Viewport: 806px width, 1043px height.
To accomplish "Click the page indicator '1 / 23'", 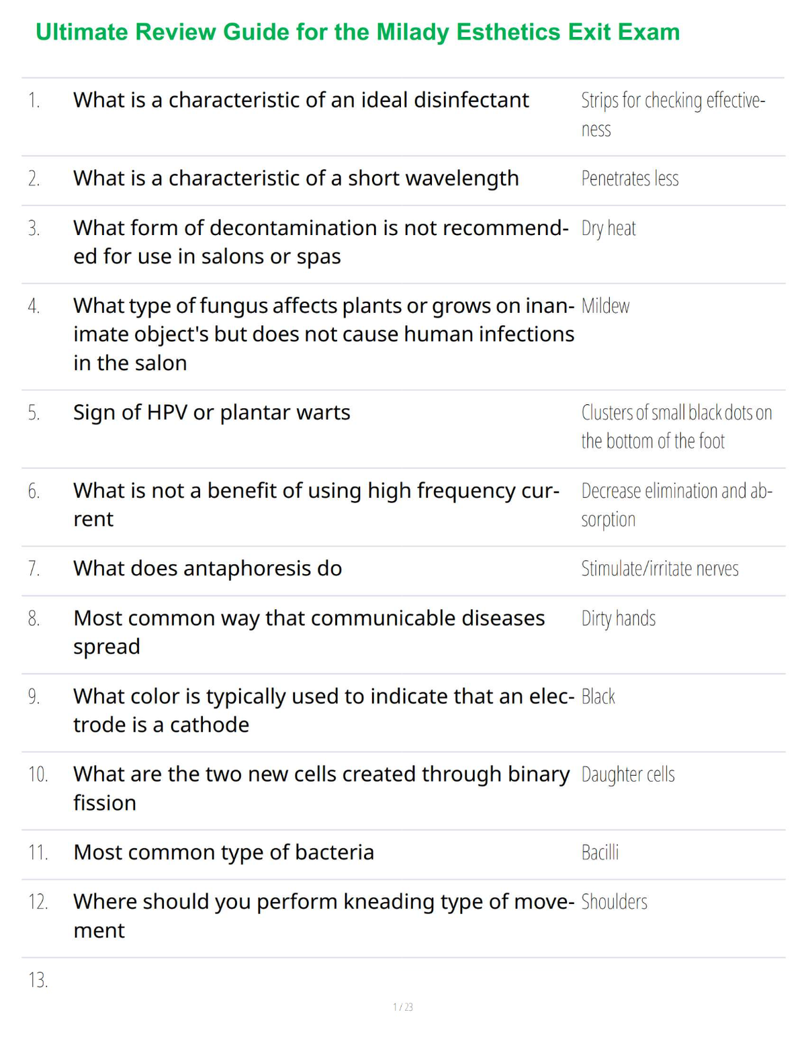I will point(403,1007).
